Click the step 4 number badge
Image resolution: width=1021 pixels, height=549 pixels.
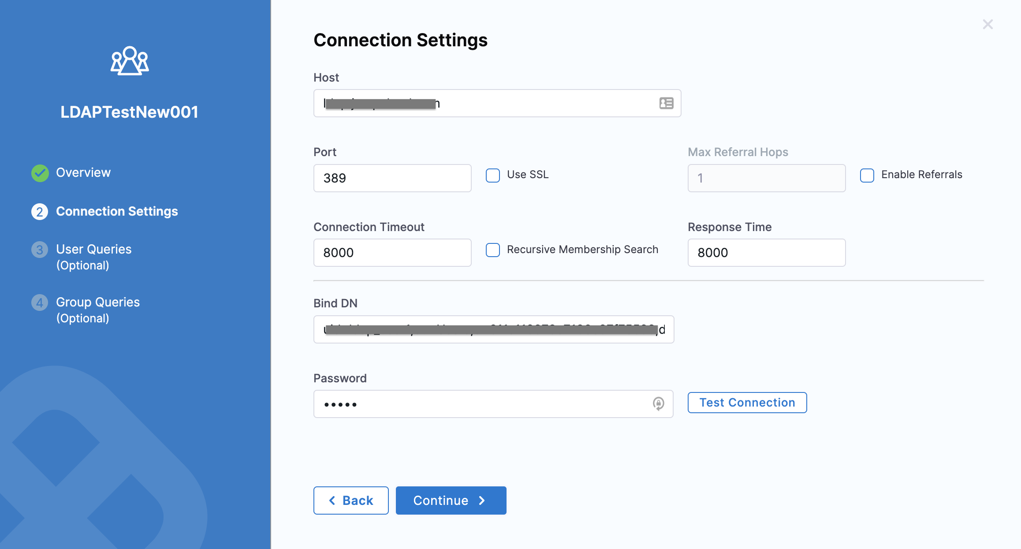coord(40,303)
